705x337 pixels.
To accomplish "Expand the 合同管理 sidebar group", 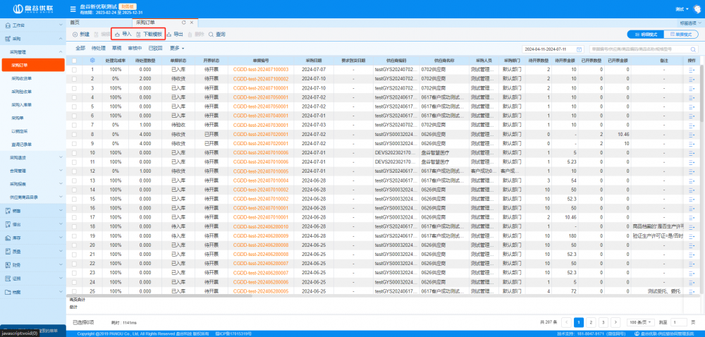I will (x=32, y=171).
